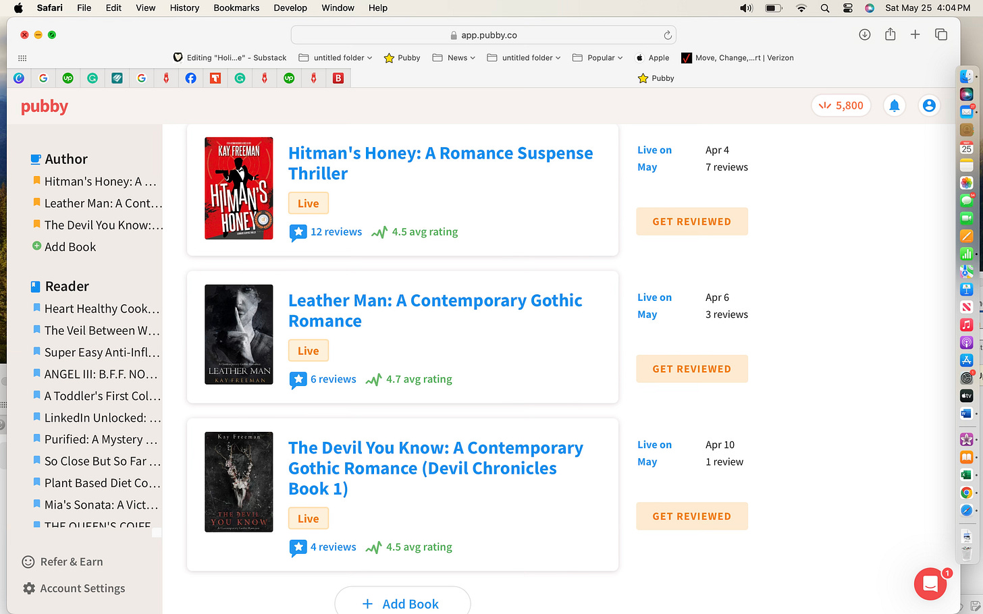Open the Apple bookmark
Viewport: 983px width, 614px height.
pos(652,58)
